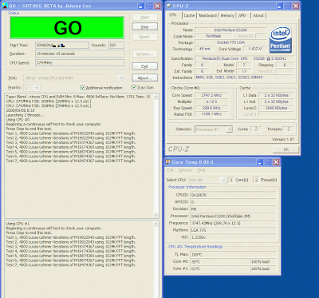The image size is (319, 298).
Task: Toggle the Tray Icon checkbox
Action: [134, 87]
